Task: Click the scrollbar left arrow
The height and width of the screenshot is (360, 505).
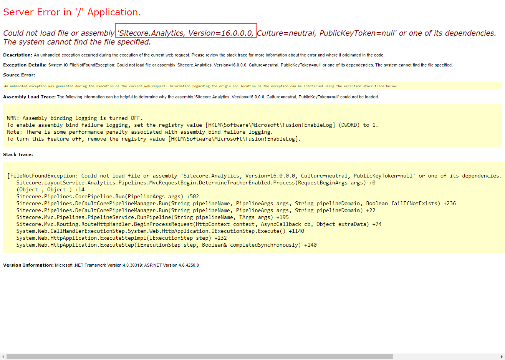Action: coord(3,357)
